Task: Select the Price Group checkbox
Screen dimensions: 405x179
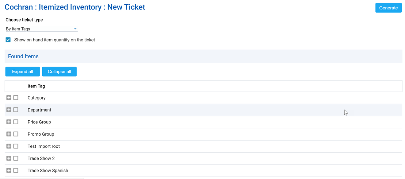Action: click(16, 122)
